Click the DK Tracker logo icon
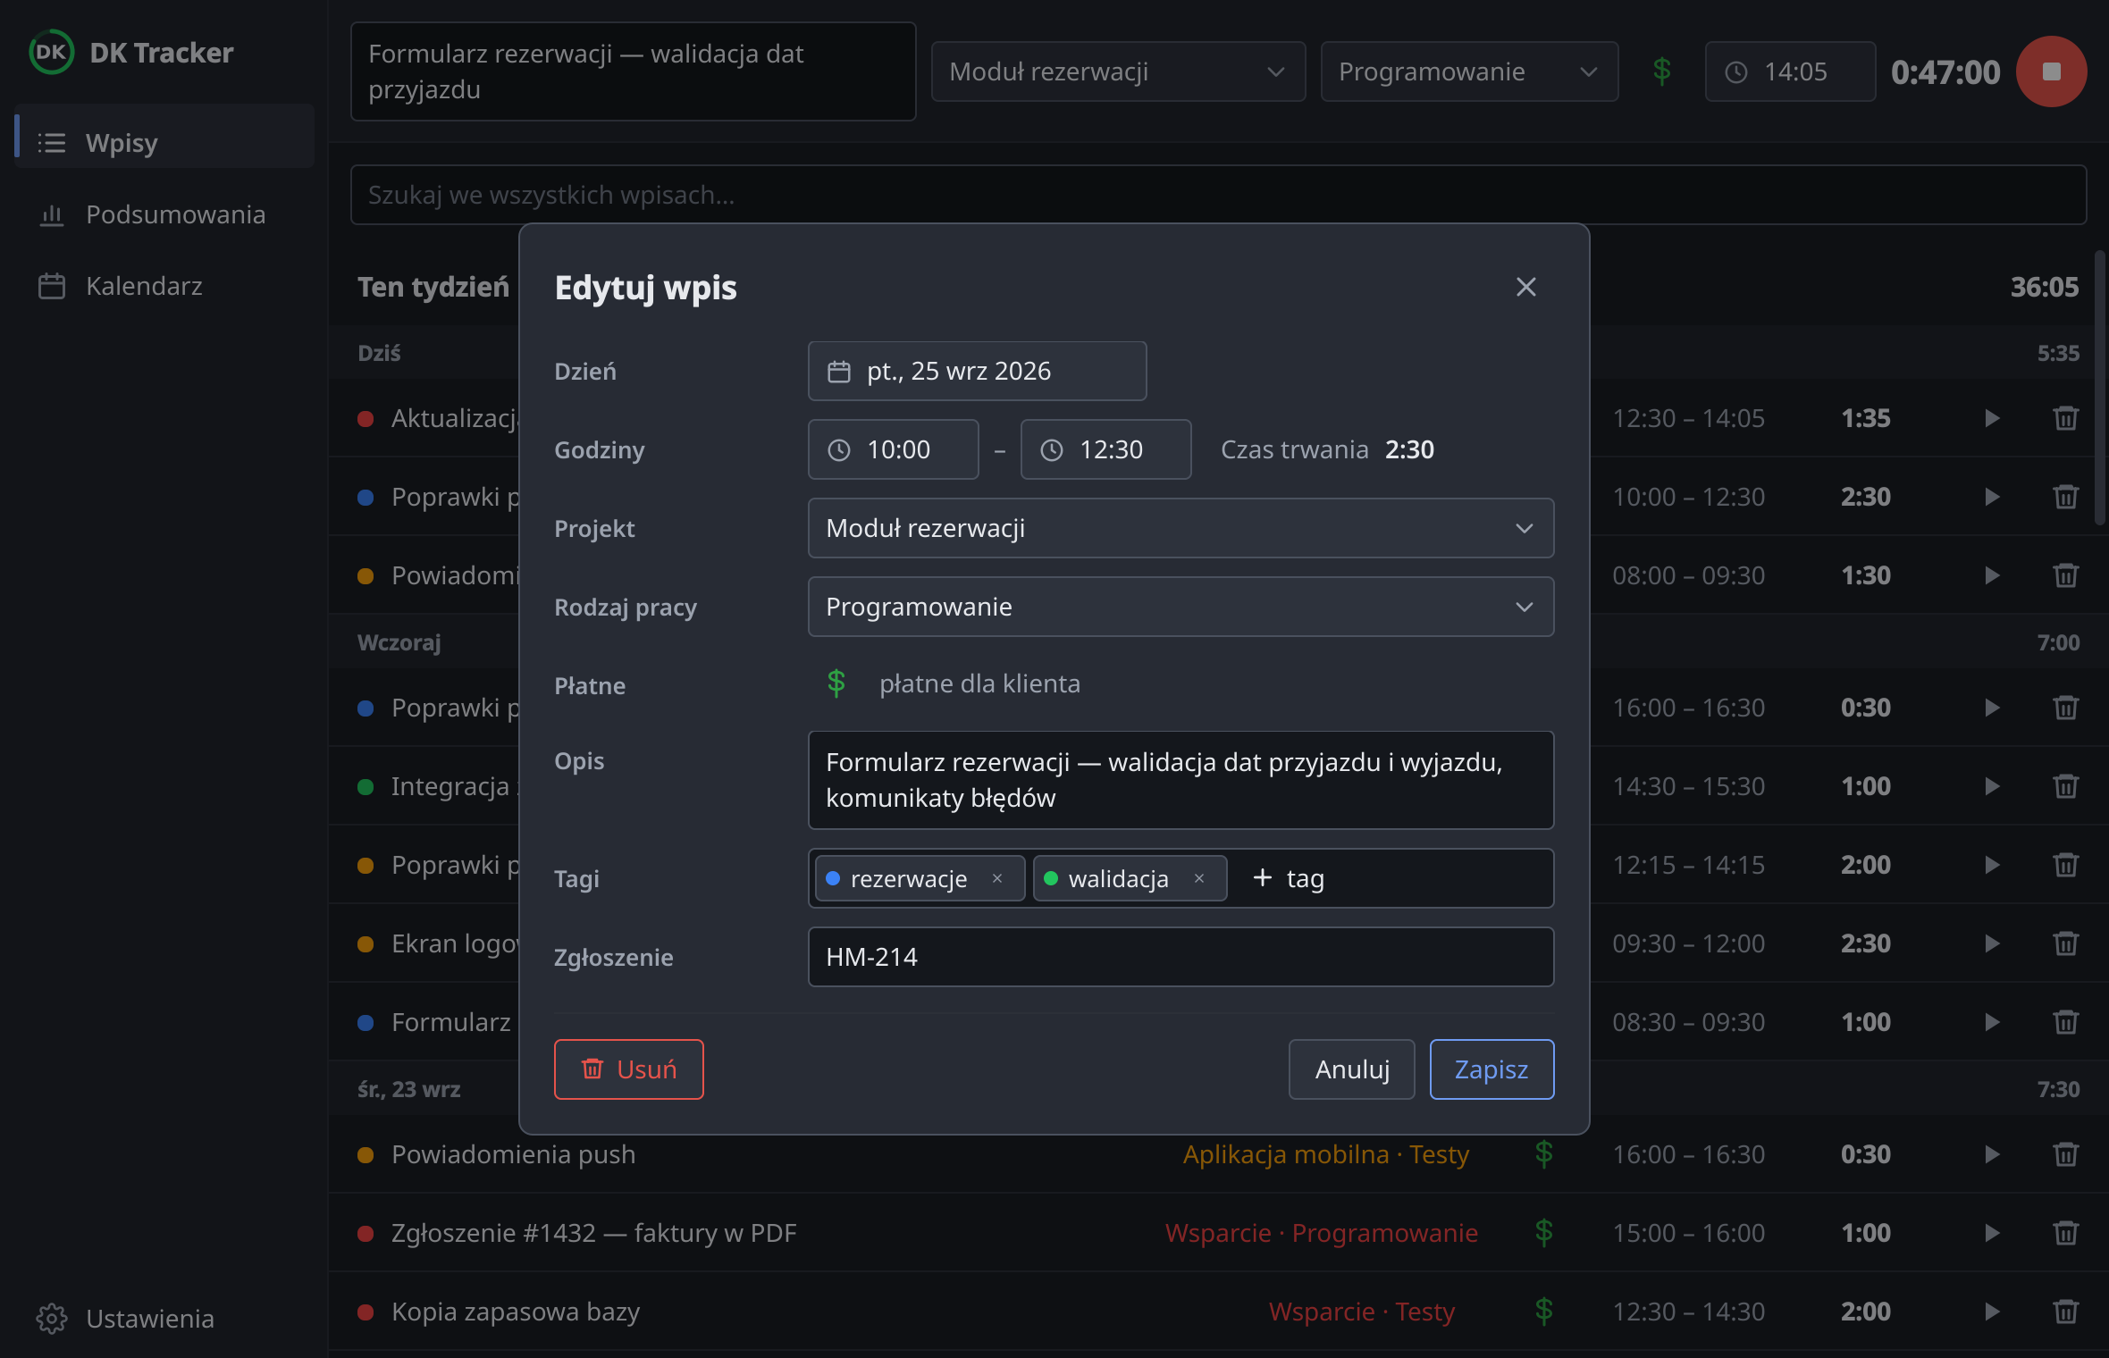Image resolution: width=2109 pixels, height=1358 pixels. (51, 53)
